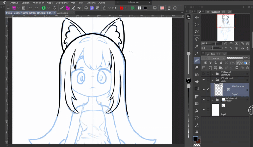253x147 pixels.
Task: Click the black main color swatch
Action: [x=195, y=139]
